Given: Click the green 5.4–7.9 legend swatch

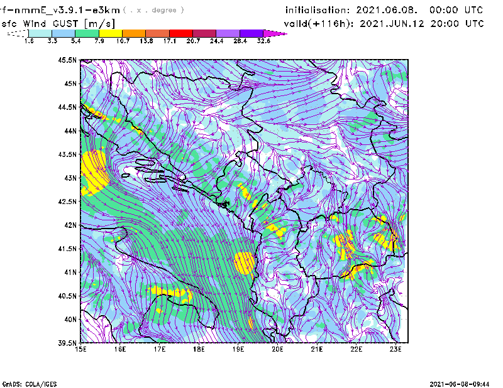Looking at the screenshot, I should [x=87, y=33].
